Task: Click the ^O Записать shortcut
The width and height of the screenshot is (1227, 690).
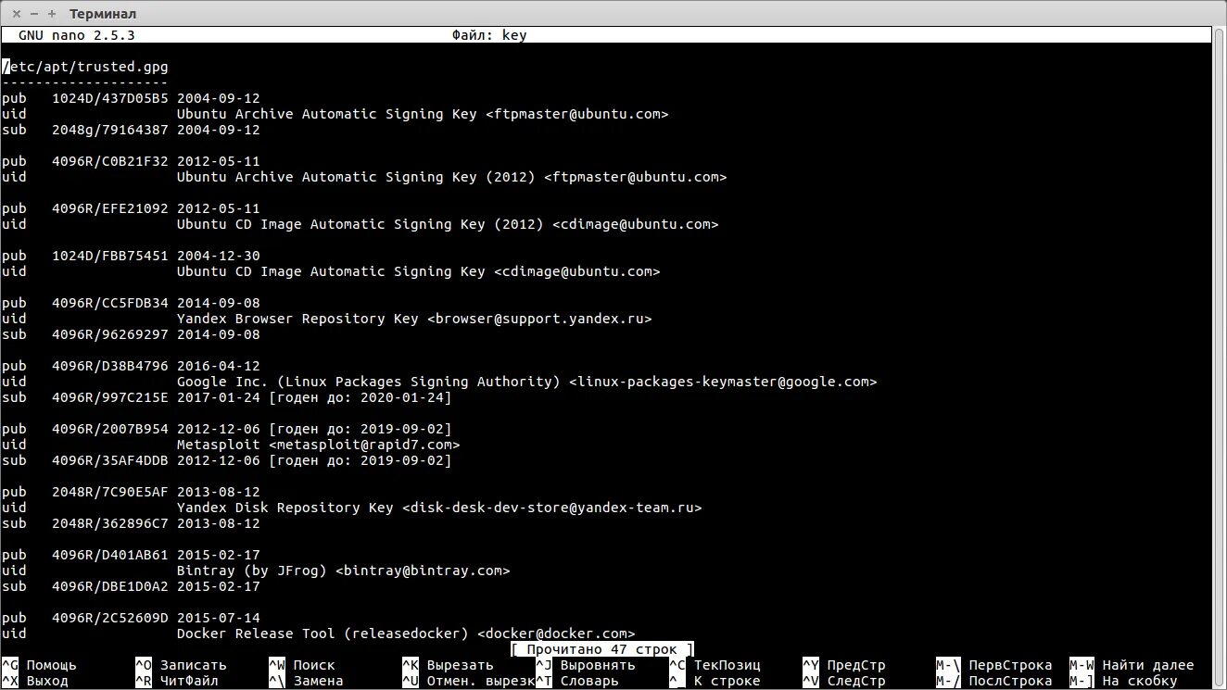Action: tap(181, 665)
